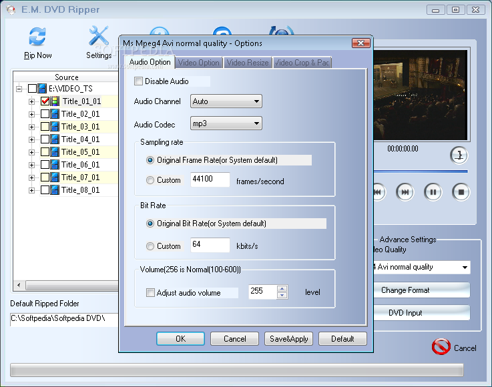Expand the Title_05_01 tree node
The image size is (492, 387).
(31, 152)
